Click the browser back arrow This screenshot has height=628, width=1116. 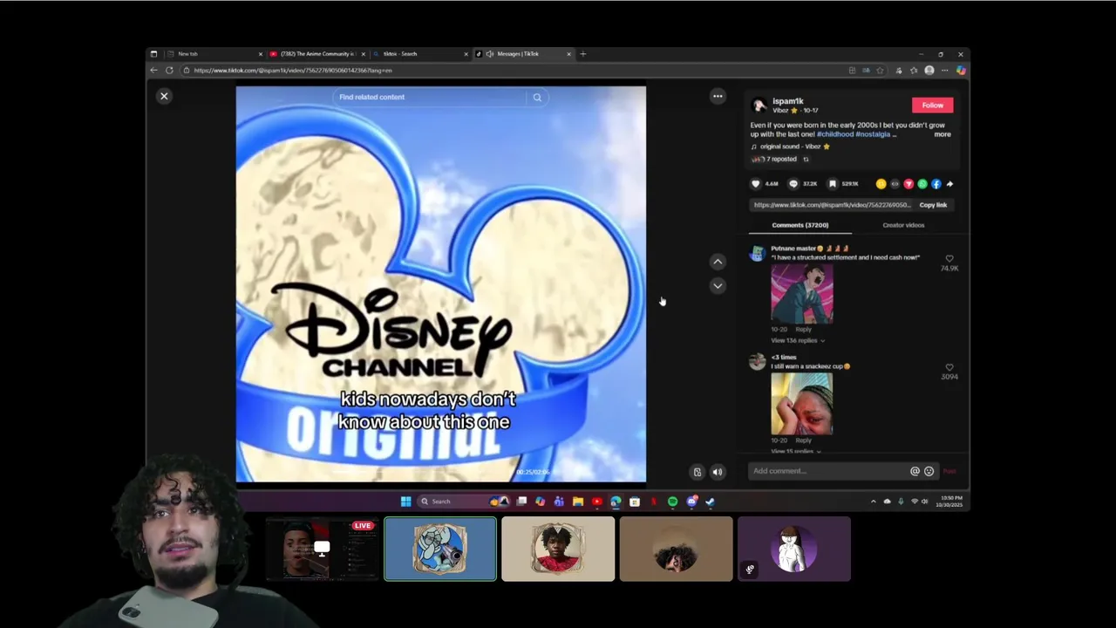(154, 70)
